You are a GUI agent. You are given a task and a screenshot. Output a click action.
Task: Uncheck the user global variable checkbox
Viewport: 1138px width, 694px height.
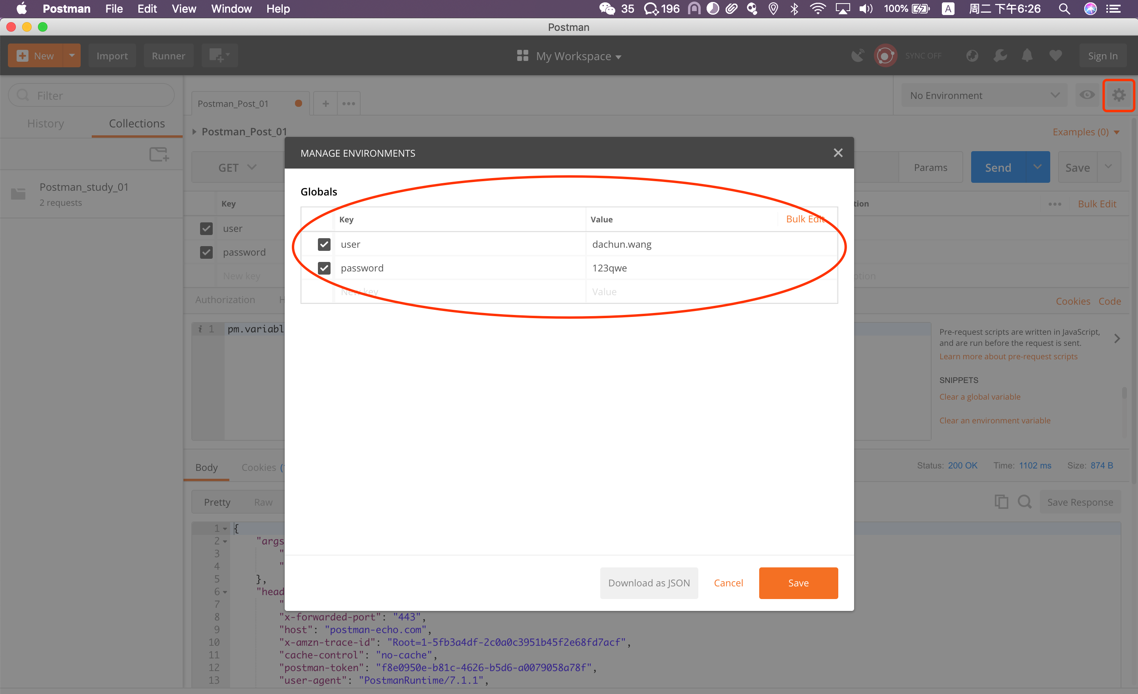click(324, 244)
